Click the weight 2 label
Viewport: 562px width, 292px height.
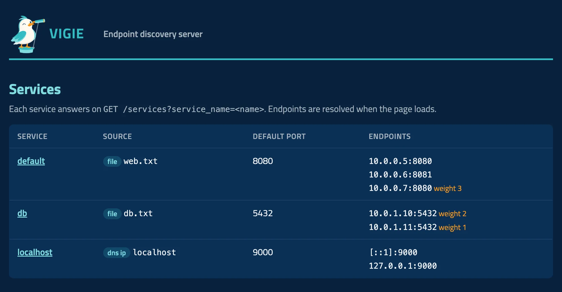[x=452, y=214]
